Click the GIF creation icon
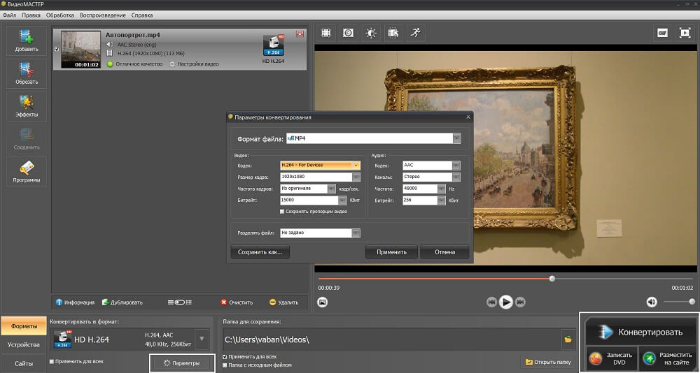The width and height of the screenshot is (700, 373). 662,33
